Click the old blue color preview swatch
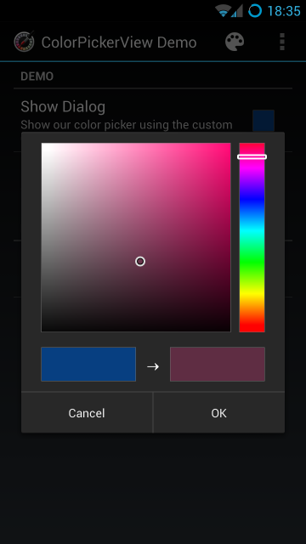306x544 pixels. [x=88, y=364]
